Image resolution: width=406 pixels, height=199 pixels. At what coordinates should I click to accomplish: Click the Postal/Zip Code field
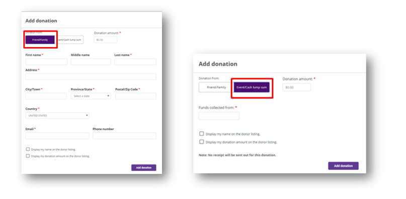(136, 96)
